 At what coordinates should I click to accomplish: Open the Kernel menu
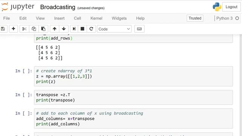pos(96,18)
